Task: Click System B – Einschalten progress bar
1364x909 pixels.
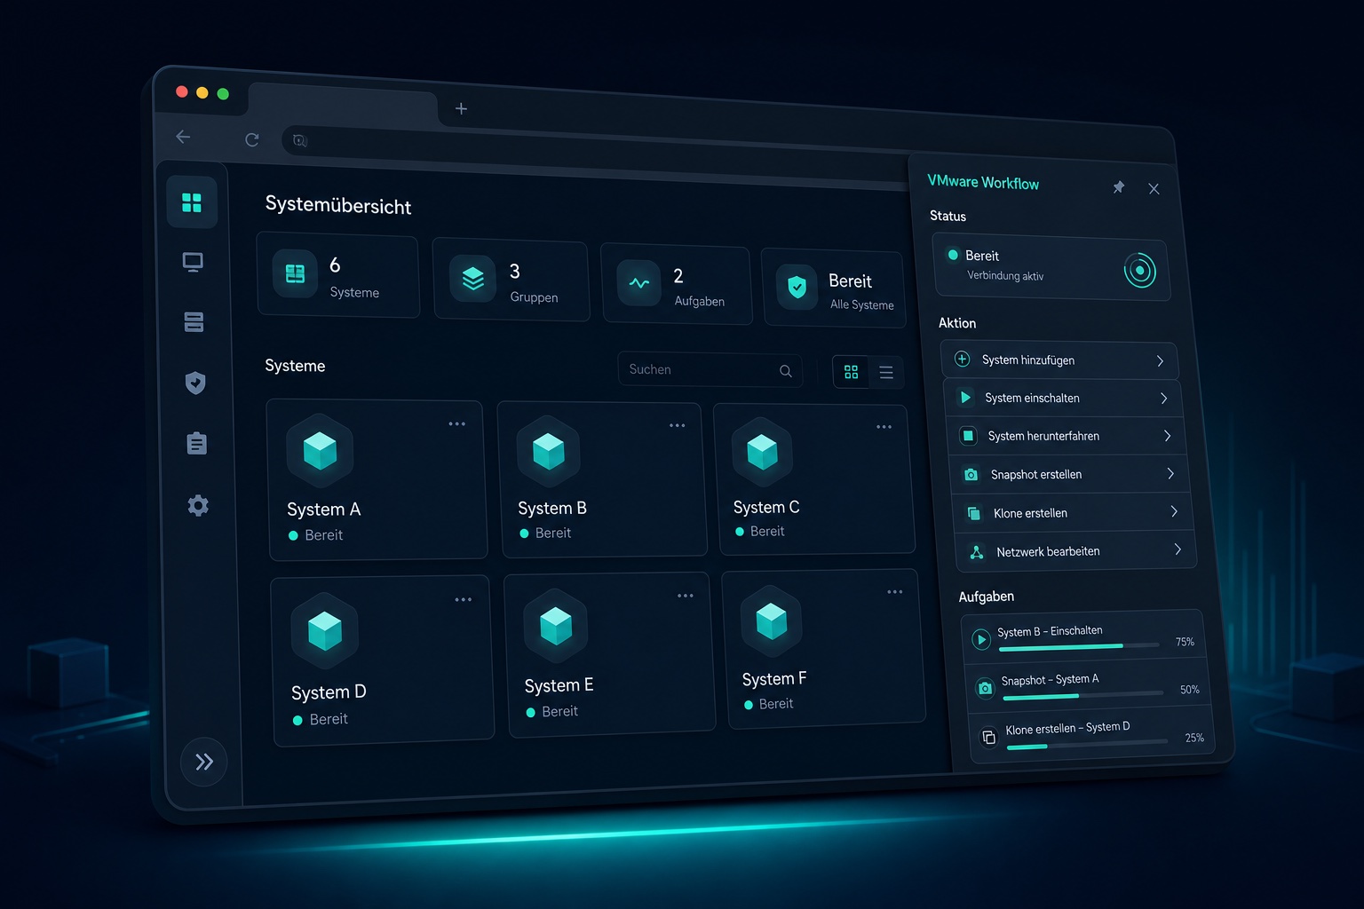Action: point(1079,647)
